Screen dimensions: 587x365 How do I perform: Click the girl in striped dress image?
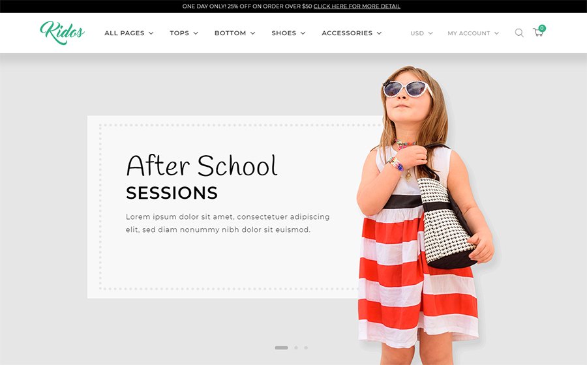425,215
